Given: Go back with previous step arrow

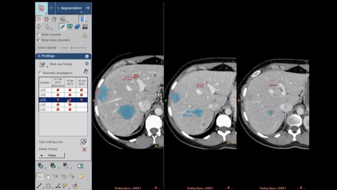Looking at the screenshot, I should click(51, 7).
